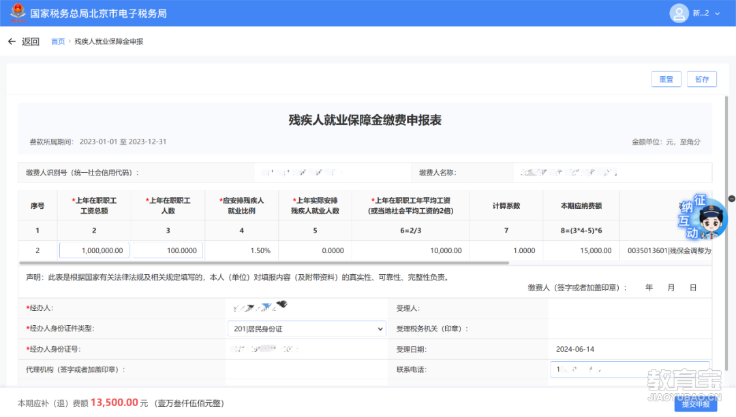The height and width of the screenshot is (417, 736).
Task: Click the 联系电话 input field
Action: (630, 369)
